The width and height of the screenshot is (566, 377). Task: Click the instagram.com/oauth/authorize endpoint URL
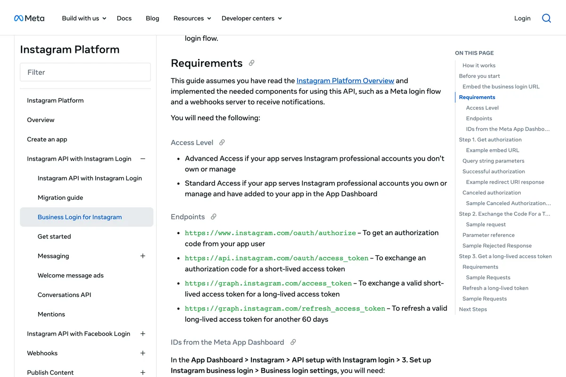(270, 233)
